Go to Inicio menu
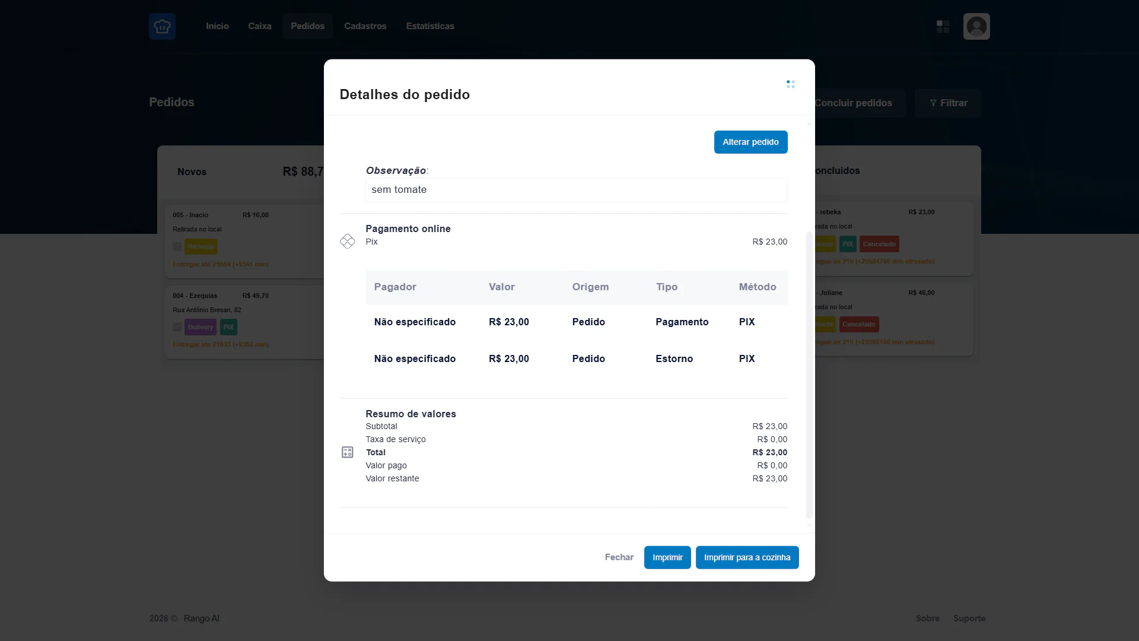 tap(217, 26)
